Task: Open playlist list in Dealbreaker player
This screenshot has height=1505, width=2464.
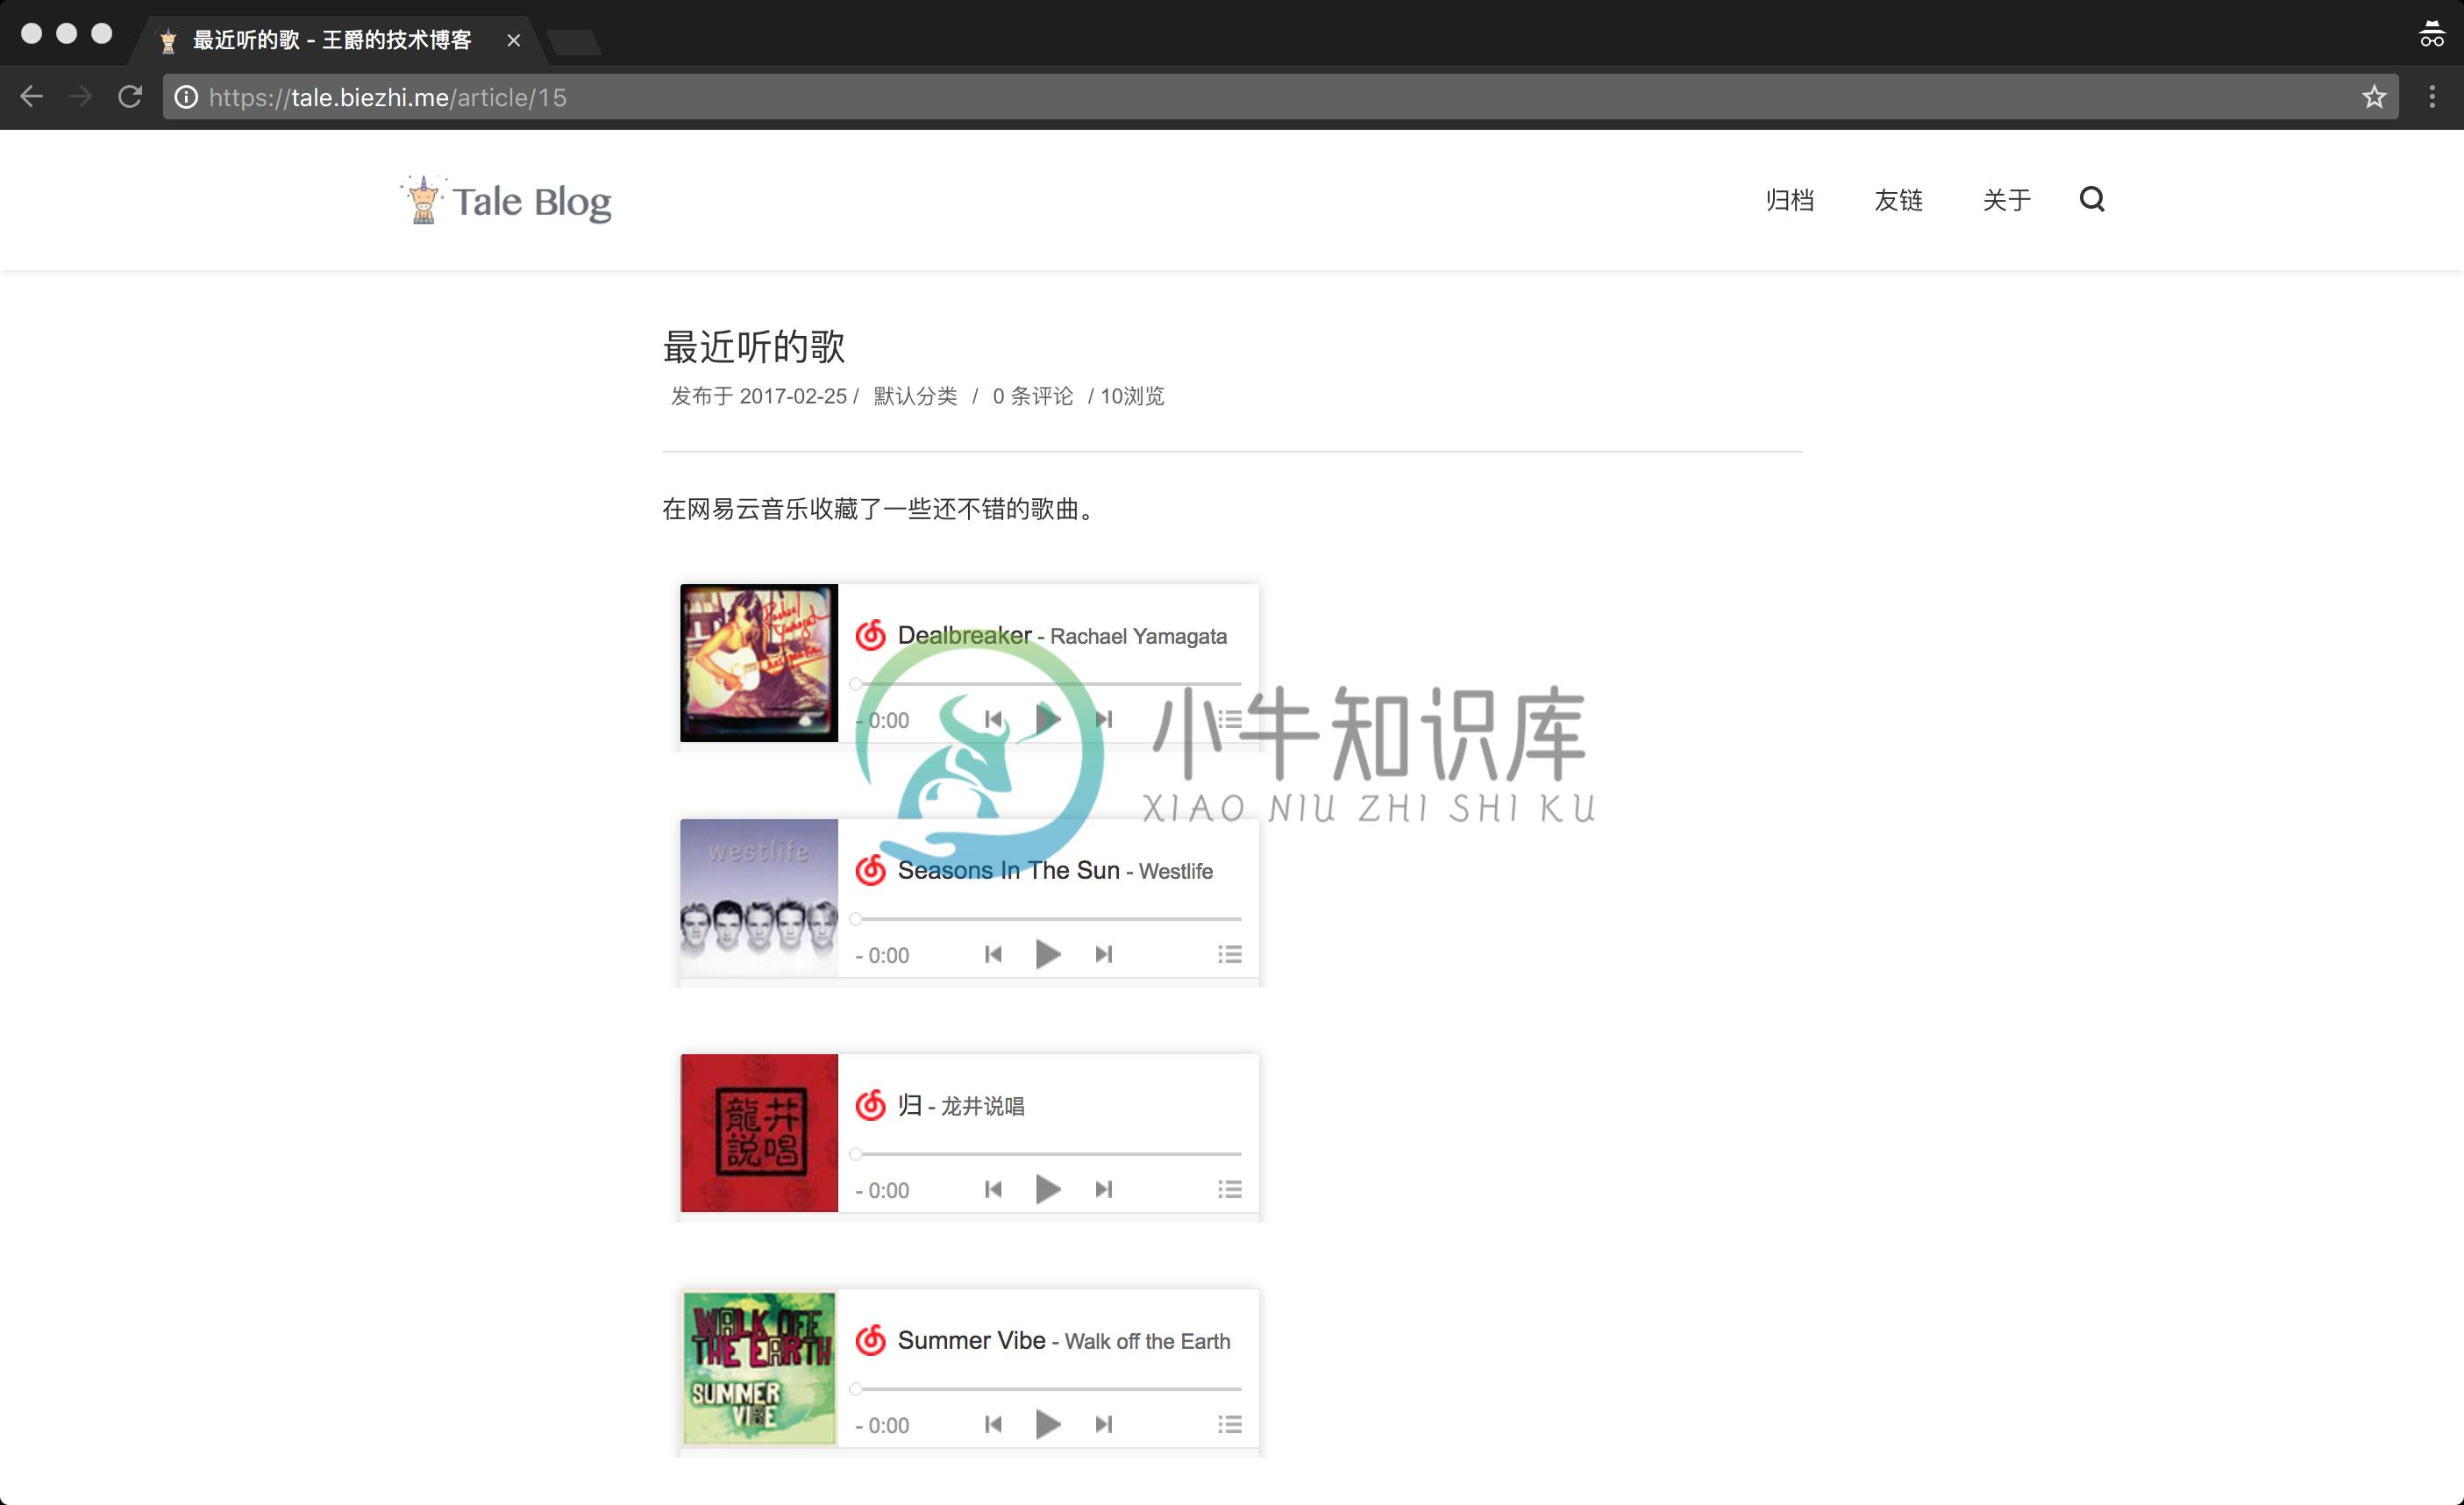Action: point(1230,719)
